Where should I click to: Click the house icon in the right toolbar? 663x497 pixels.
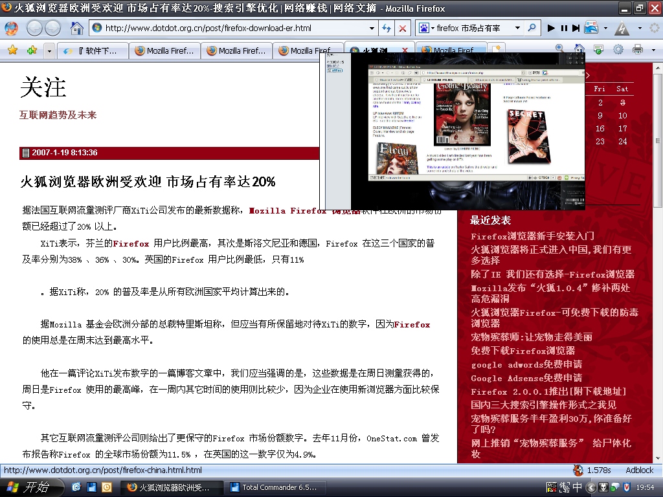click(x=579, y=49)
